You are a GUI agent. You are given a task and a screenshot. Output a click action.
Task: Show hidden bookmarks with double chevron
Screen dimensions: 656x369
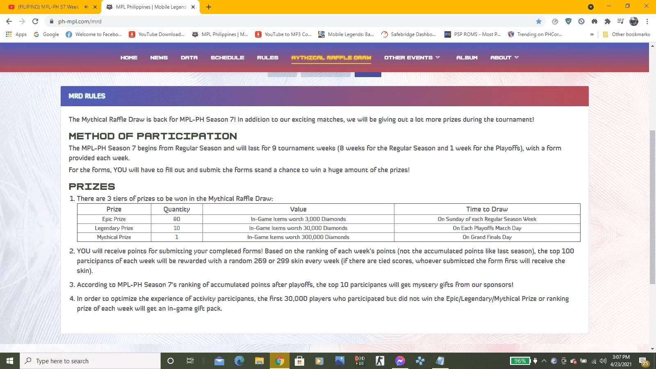(x=592, y=34)
